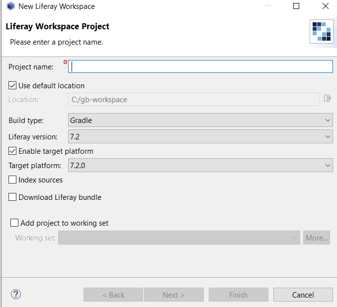337x307 pixels.
Task: Focus the Project name input field
Action: pos(200,66)
